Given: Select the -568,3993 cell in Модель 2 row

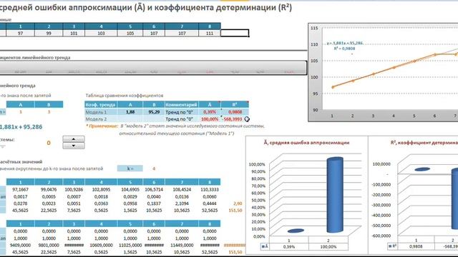Looking at the screenshot, I should (235, 119).
